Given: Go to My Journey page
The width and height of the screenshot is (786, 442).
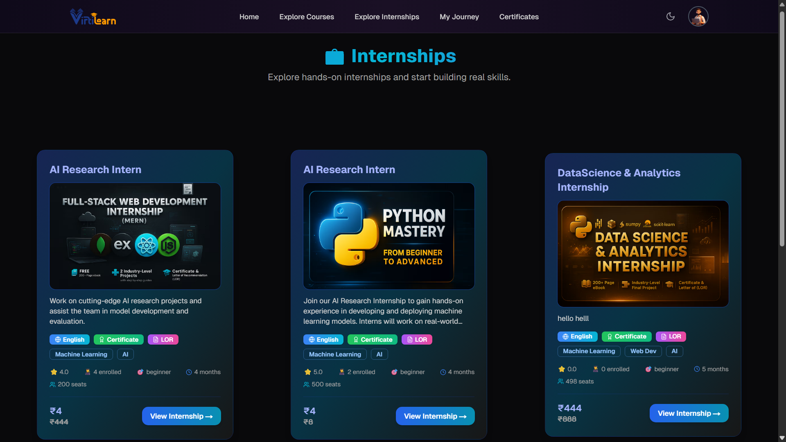Looking at the screenshot, I should click(459, 17).
